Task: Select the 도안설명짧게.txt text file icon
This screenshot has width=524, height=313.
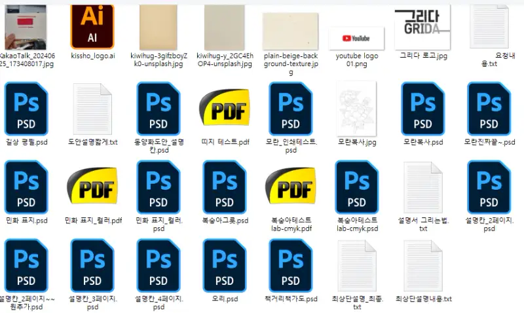Action: (92, 109)
